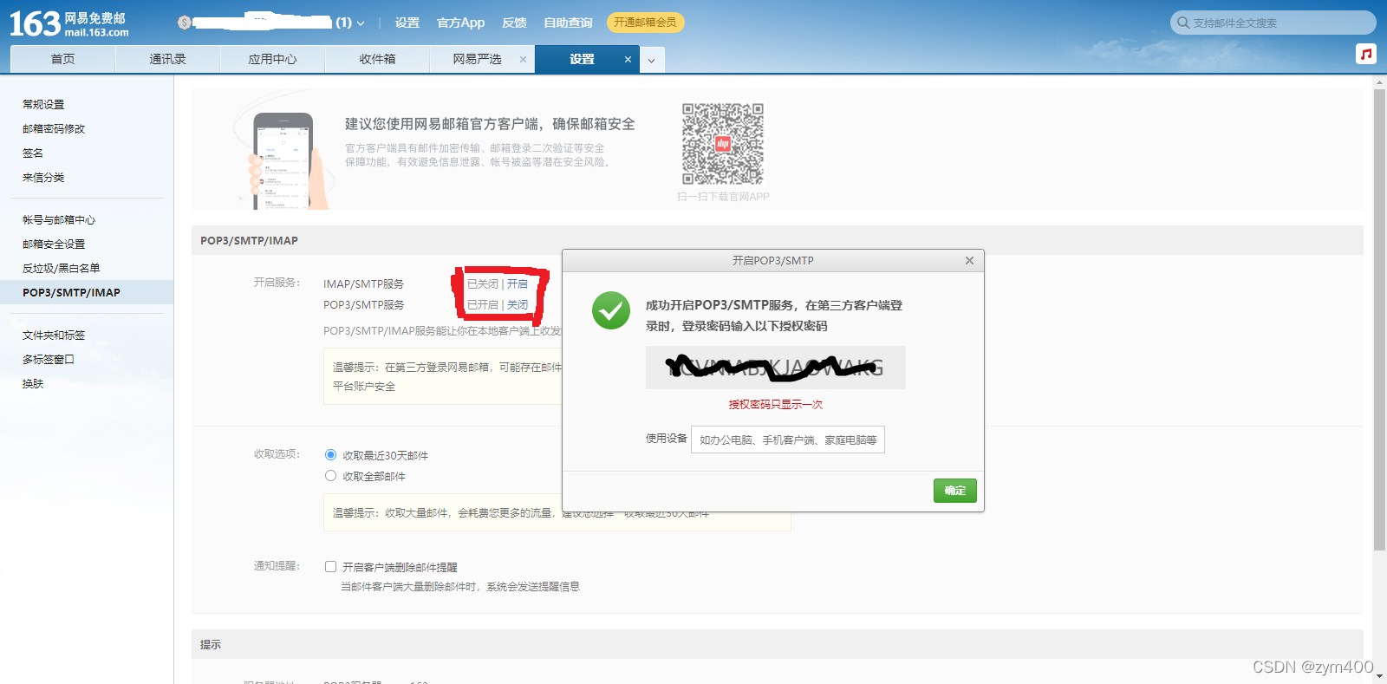This screenshot has height=684, width=1387.
Task: Switch to the 通讯录 tab
Action: click(167, 59)
